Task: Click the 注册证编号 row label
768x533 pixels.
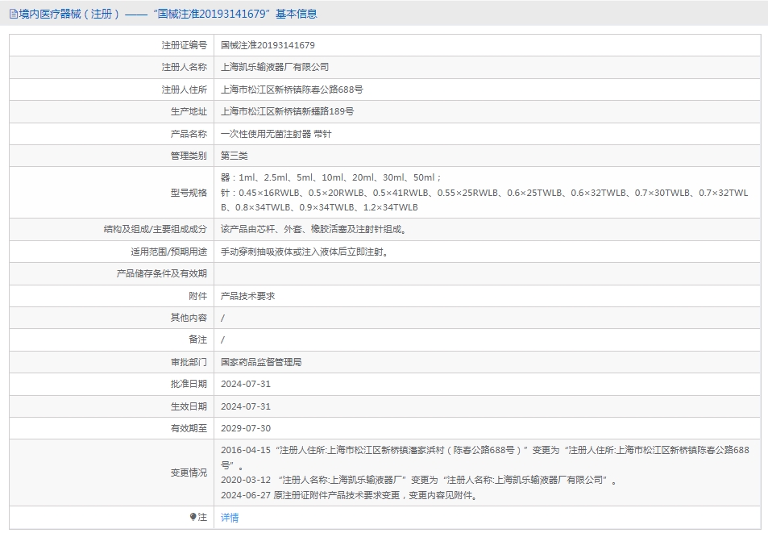Action: click(x=185, y=45)
